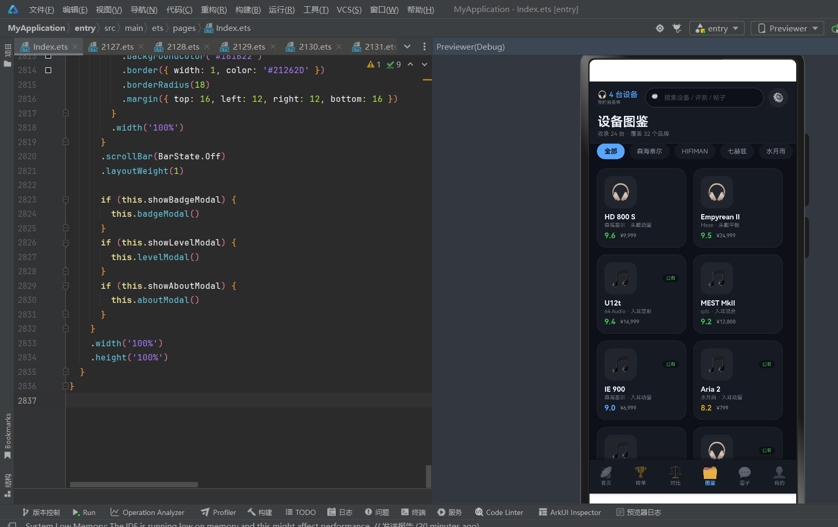Click the search field 搜索设备 / 评测 / 帖子

pyautogui.click(x=704, y=98)
